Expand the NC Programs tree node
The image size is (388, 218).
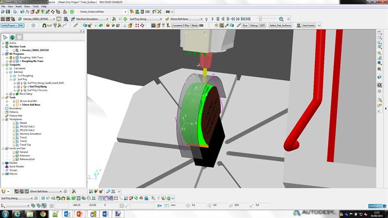pyautogui.click(x=3, y=54)
